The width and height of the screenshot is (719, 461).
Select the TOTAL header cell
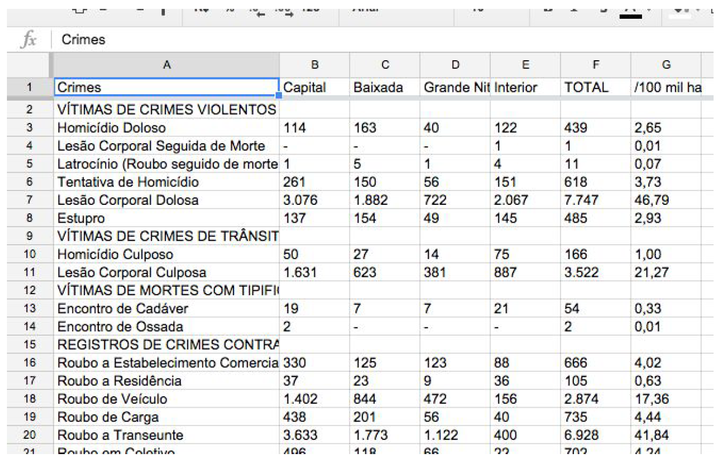[x=596, y=87]
